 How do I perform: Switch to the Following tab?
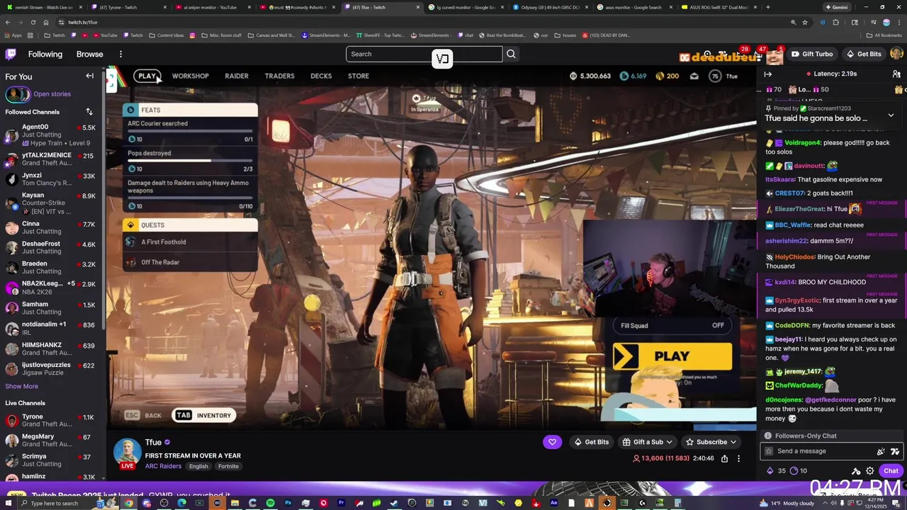coord(45,54)
